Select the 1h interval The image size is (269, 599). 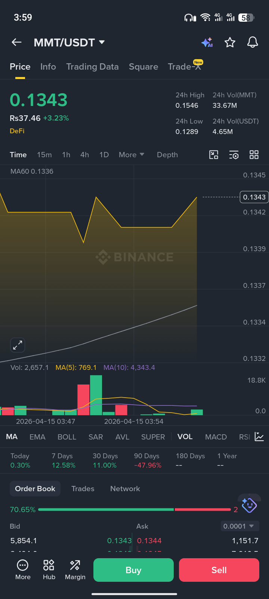pos(66,155)
